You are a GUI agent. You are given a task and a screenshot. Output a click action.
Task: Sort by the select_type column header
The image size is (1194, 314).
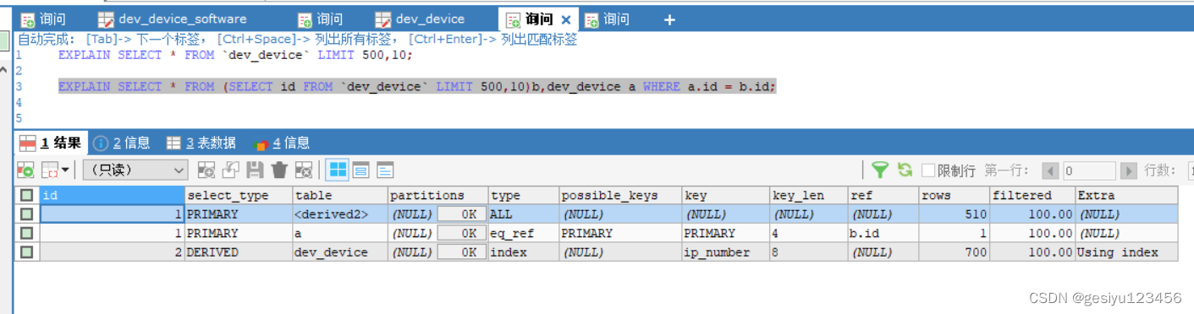pyautogui.click(x=238, y=195)
